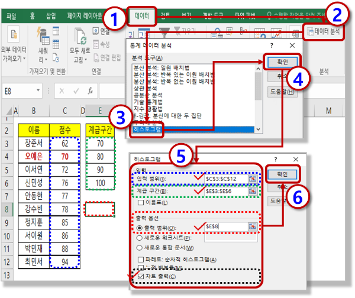
Task: Uncheck the 차트 출력 checkbox
Action: pyautogui.click(x=141, y=276)
